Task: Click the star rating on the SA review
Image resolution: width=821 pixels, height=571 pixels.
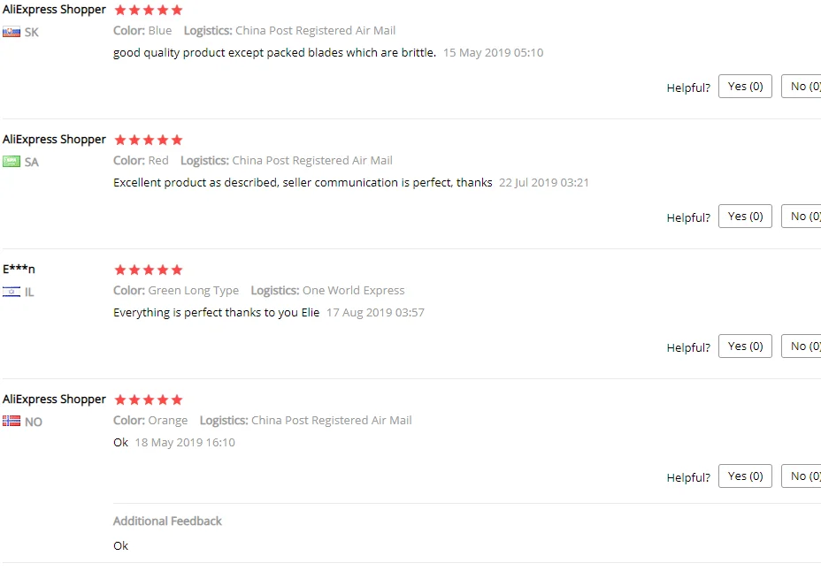Action: pyautogui.click(x=148, y=140)
